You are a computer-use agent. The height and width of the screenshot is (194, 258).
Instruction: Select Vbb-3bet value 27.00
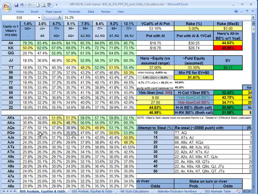coord(155,103)
